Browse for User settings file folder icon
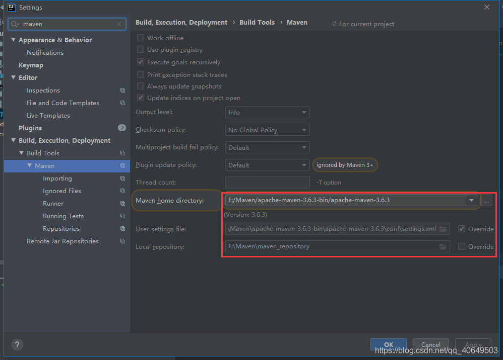Viewport: 503px width, 360px height. 443,229
